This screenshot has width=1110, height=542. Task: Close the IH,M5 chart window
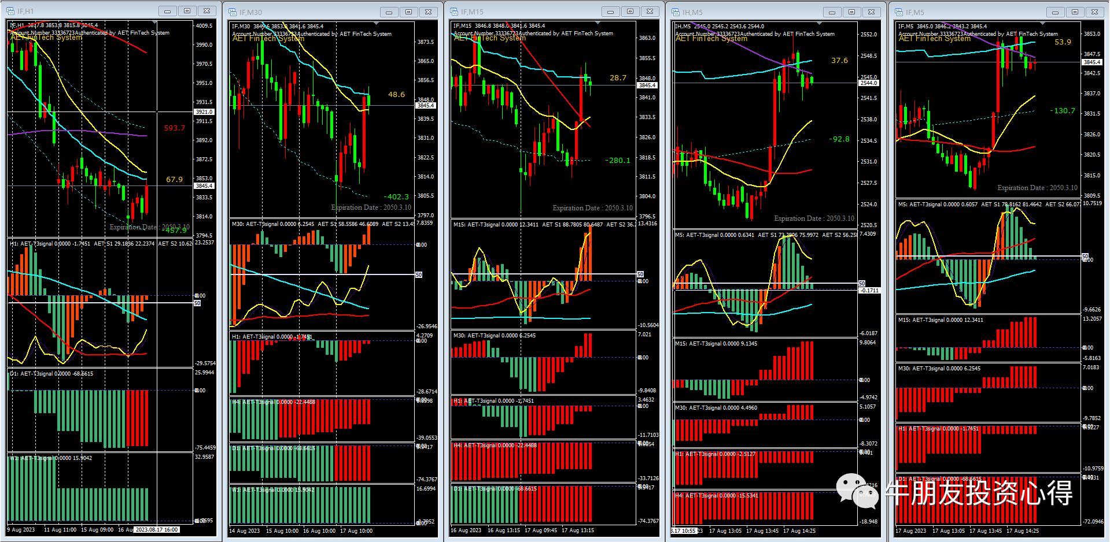point(872,12)
